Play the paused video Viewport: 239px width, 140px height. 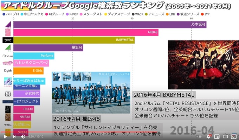pyautogui.click(x=5, y=136)
